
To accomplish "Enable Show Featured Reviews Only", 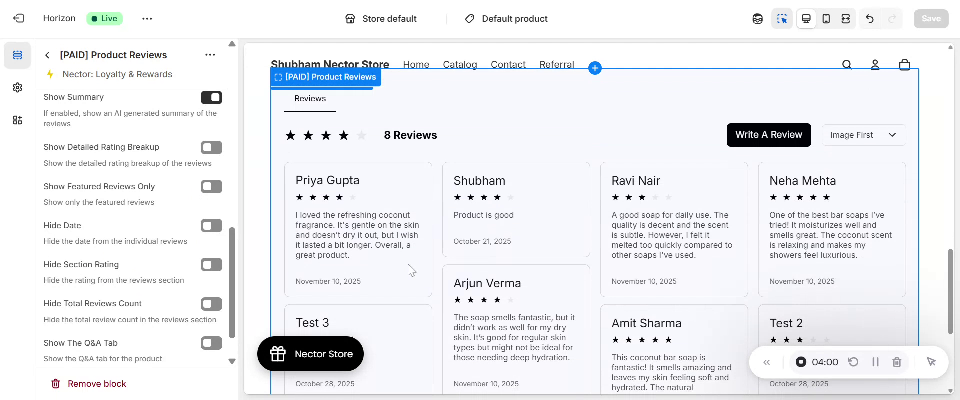I will (211, 186).
